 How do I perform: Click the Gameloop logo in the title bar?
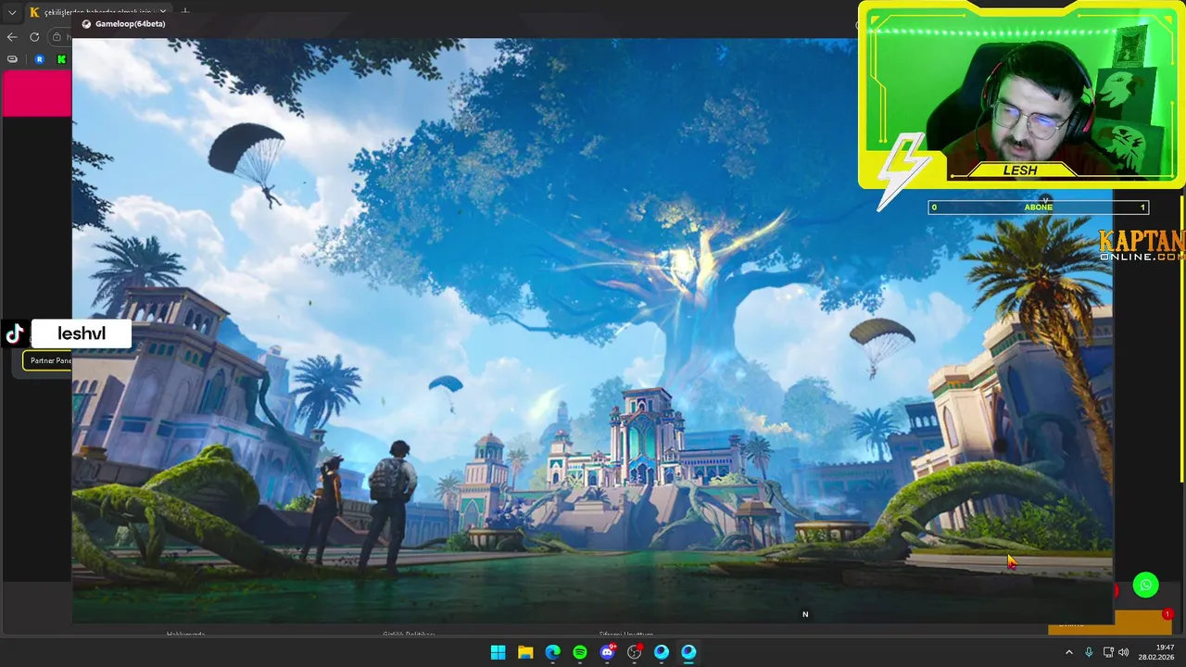(x=87, y=24)
